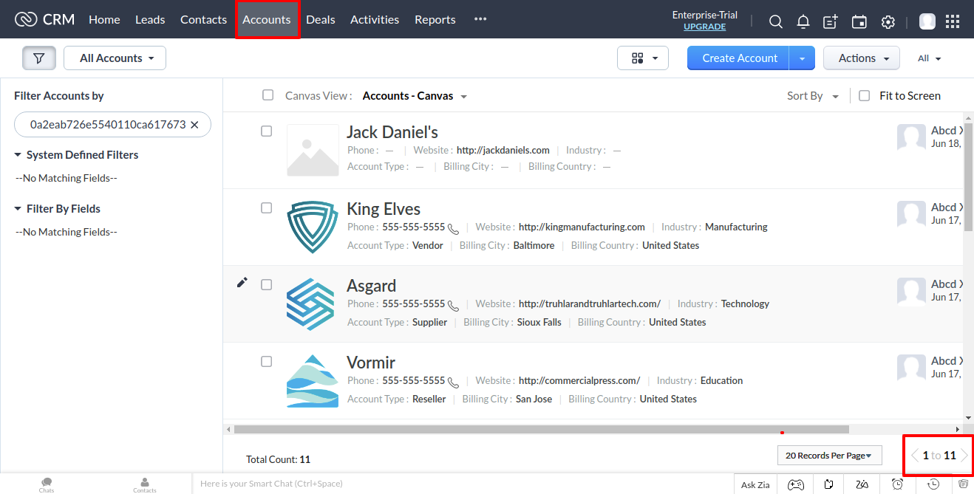
Task: Click the horizontal scrollbar thumb
Action: pos(542,429)
